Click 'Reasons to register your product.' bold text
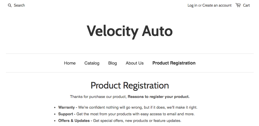 point(158,97)
